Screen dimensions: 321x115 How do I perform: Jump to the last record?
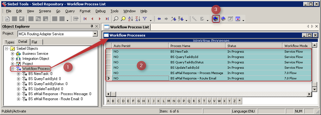pos(107,19)
